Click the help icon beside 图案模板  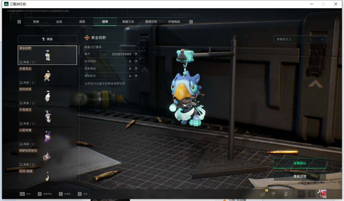(136, 69)
